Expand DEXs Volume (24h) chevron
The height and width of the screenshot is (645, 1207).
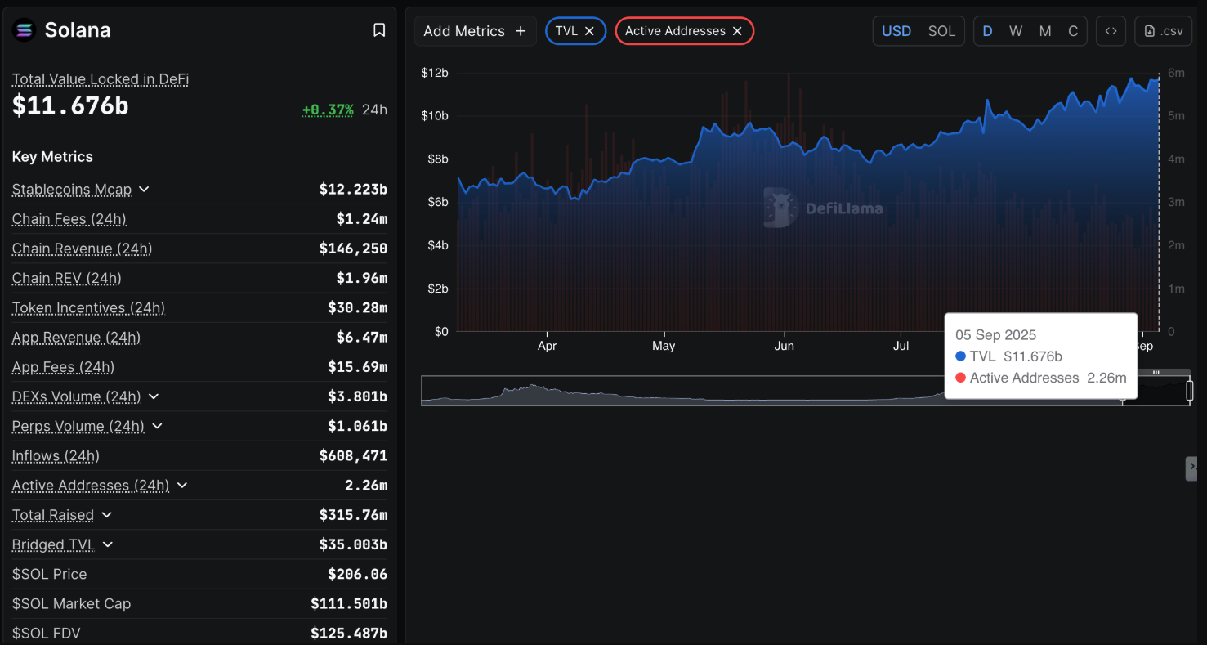[154, 397]
